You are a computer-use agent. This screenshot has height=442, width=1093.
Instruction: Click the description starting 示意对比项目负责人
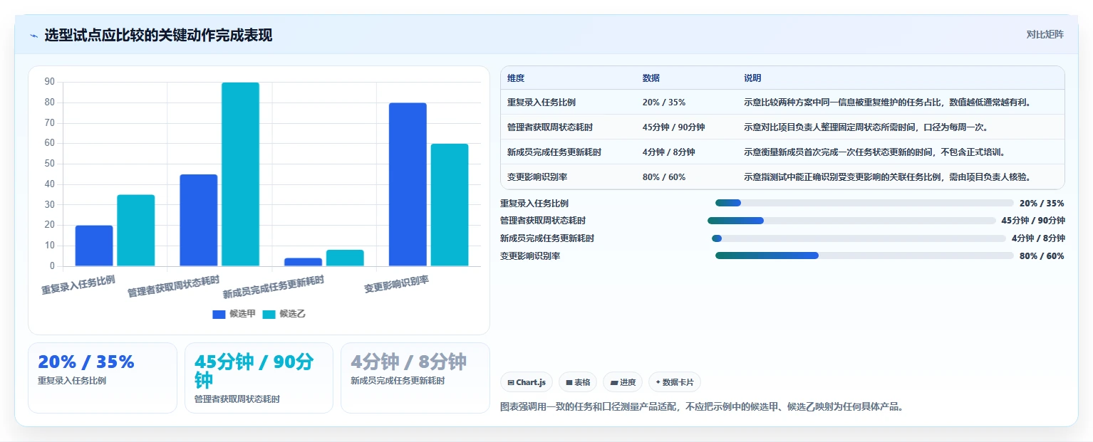coord(866,127)
